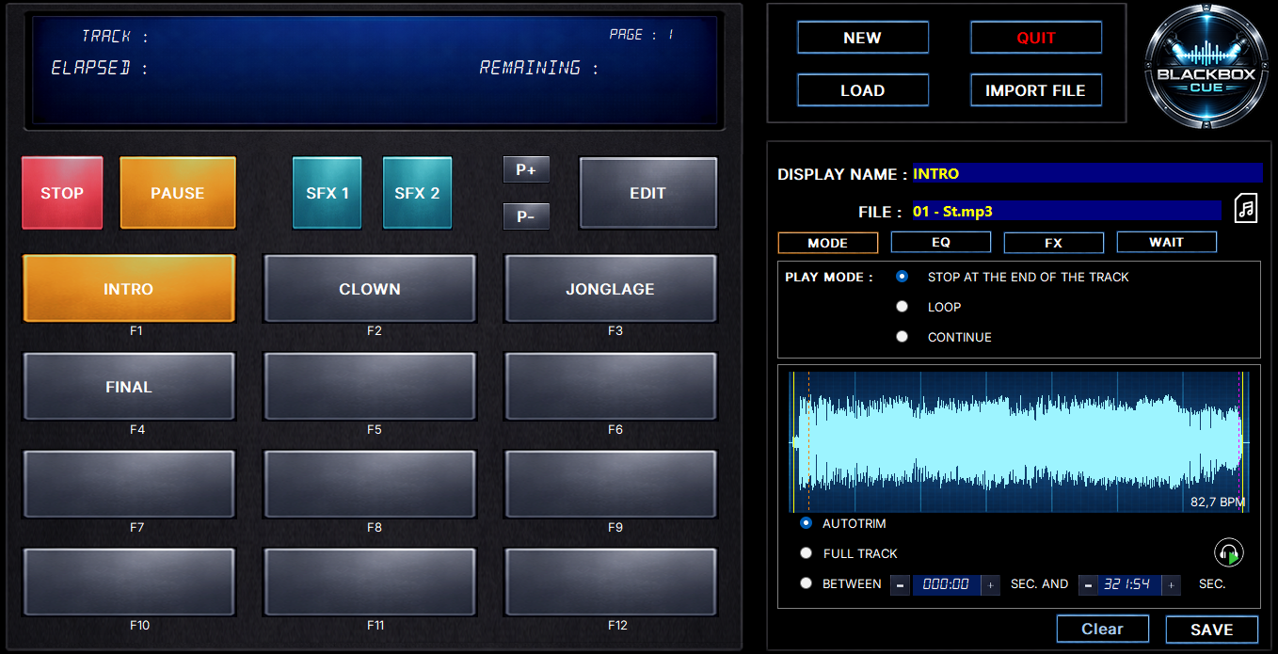Viewport: 1278px width, 654px height.
Task: Click the IMPORT FILE button
Action: coord(1035,89)
